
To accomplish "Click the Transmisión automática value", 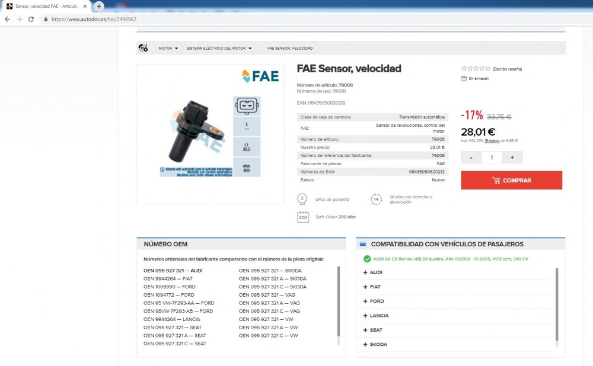I will coord(422,117).
